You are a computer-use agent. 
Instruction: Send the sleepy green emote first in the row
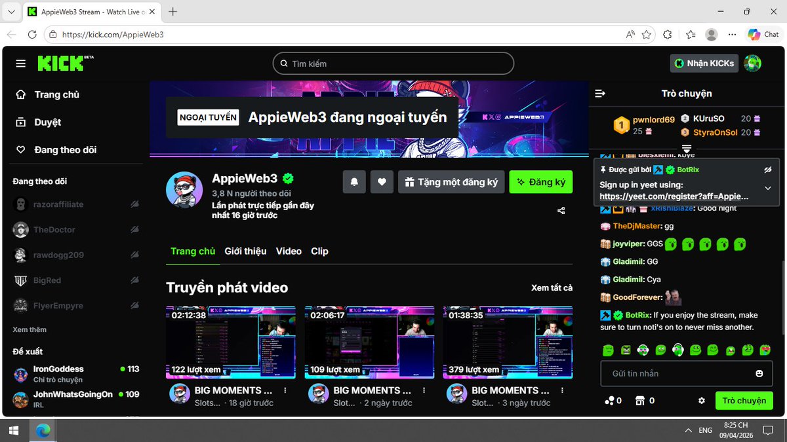[x=608, y=350]
